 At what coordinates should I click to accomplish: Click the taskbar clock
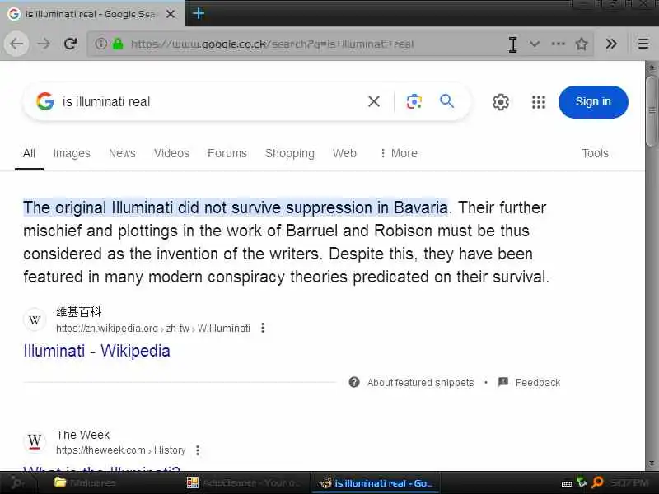[629, 483]
